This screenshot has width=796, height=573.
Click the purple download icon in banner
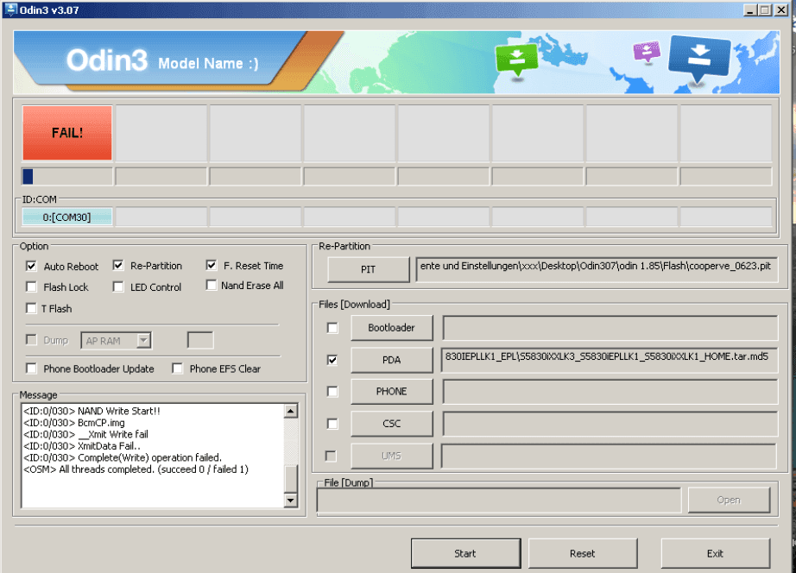(647, 52)
